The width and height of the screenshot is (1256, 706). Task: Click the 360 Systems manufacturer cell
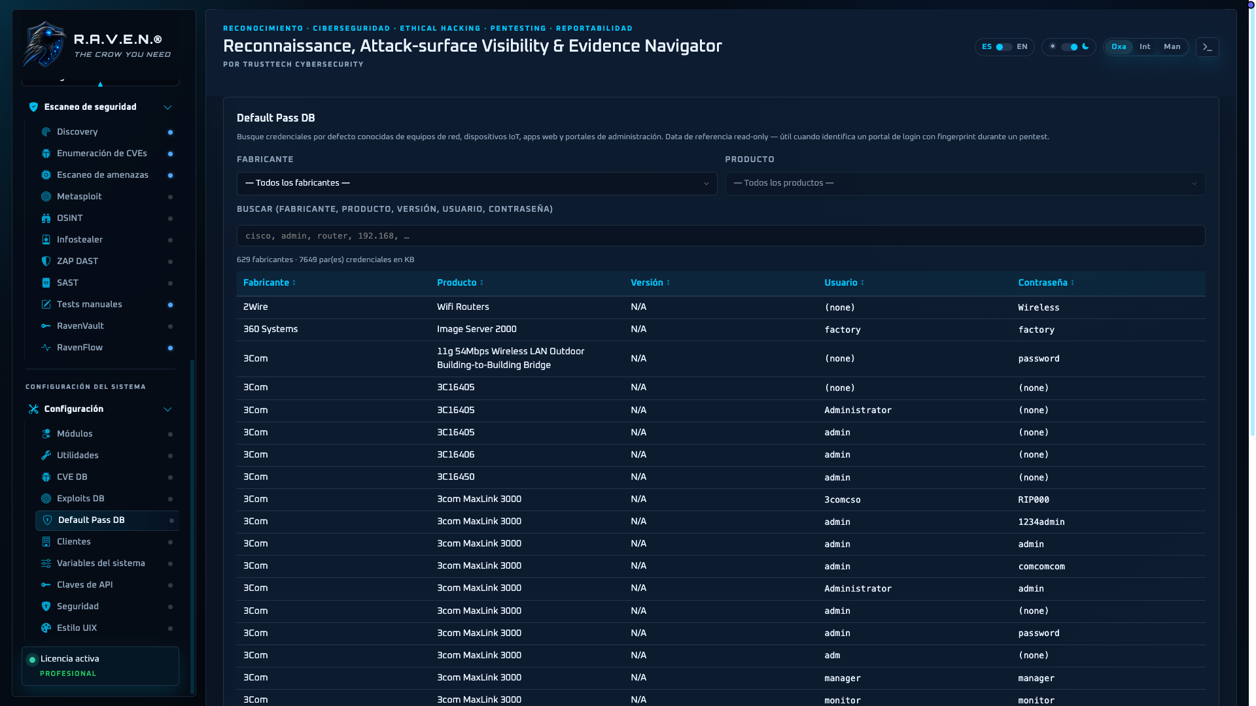pyautogui.click(x=270, y=329)
